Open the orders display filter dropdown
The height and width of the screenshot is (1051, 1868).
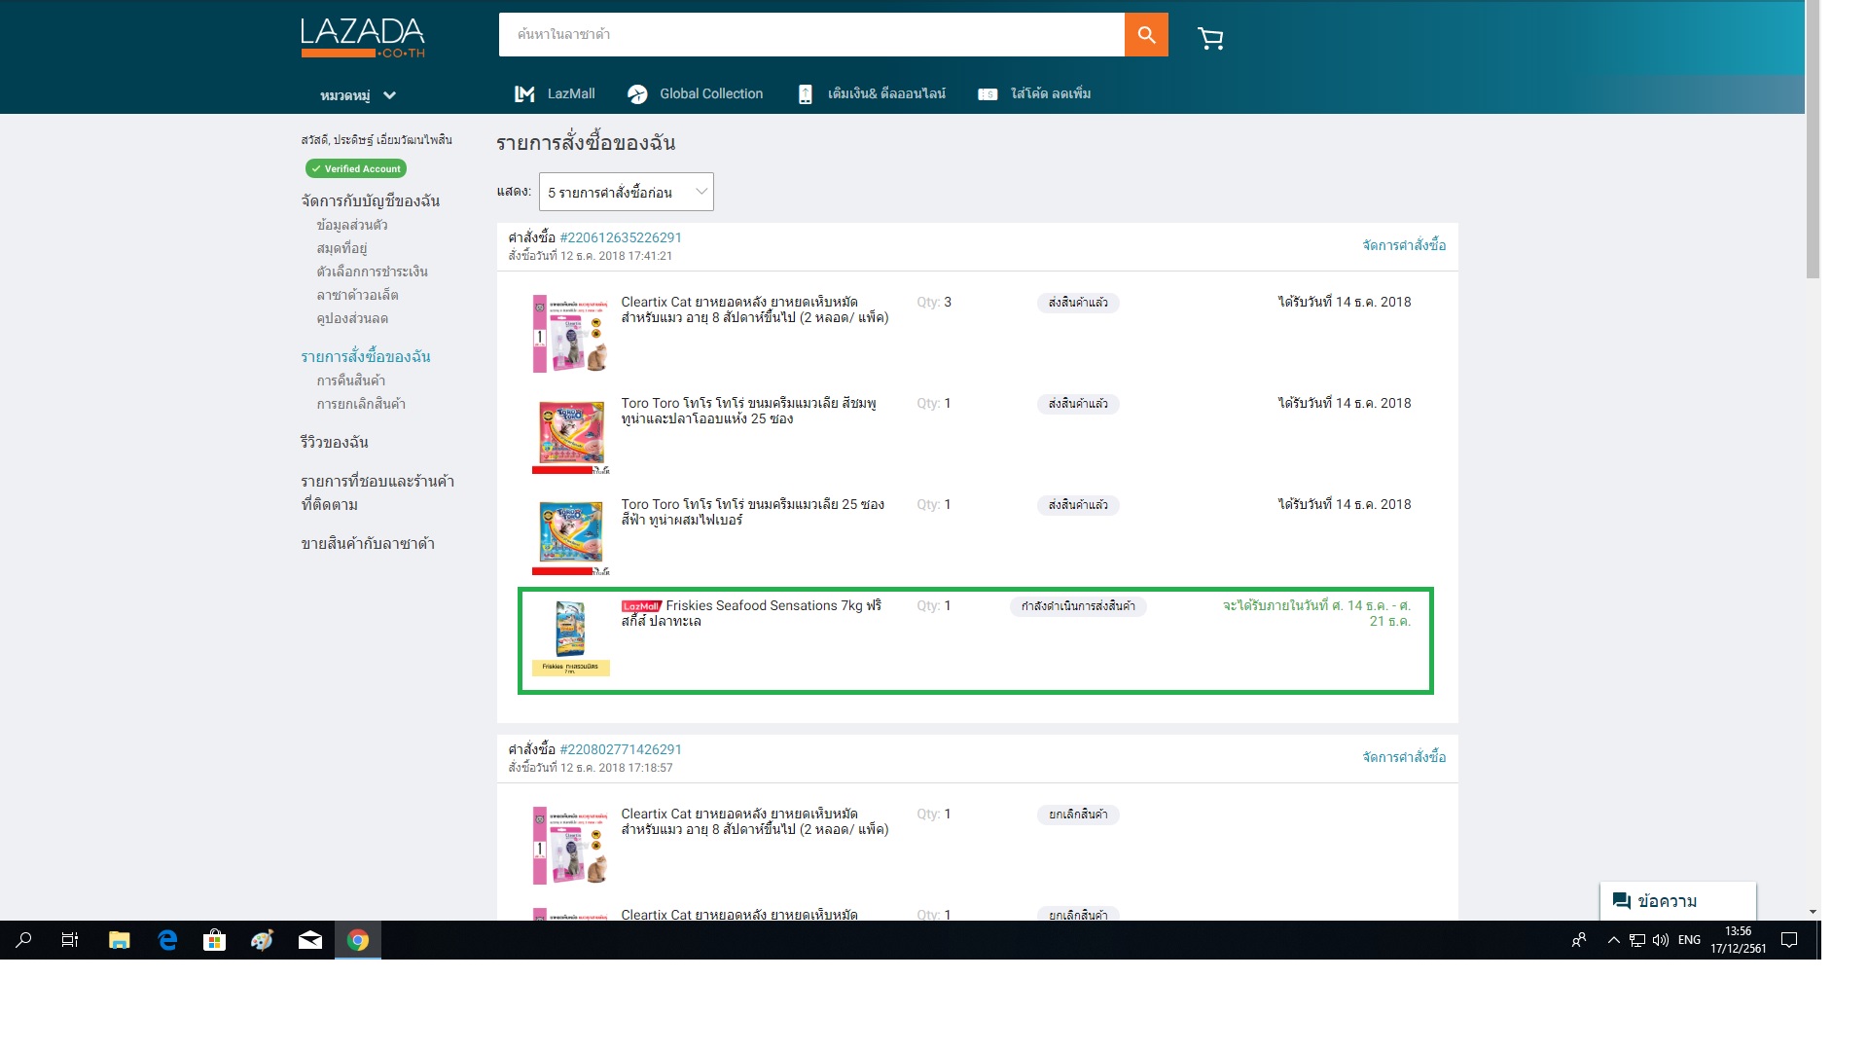click(x=626, y=192)
